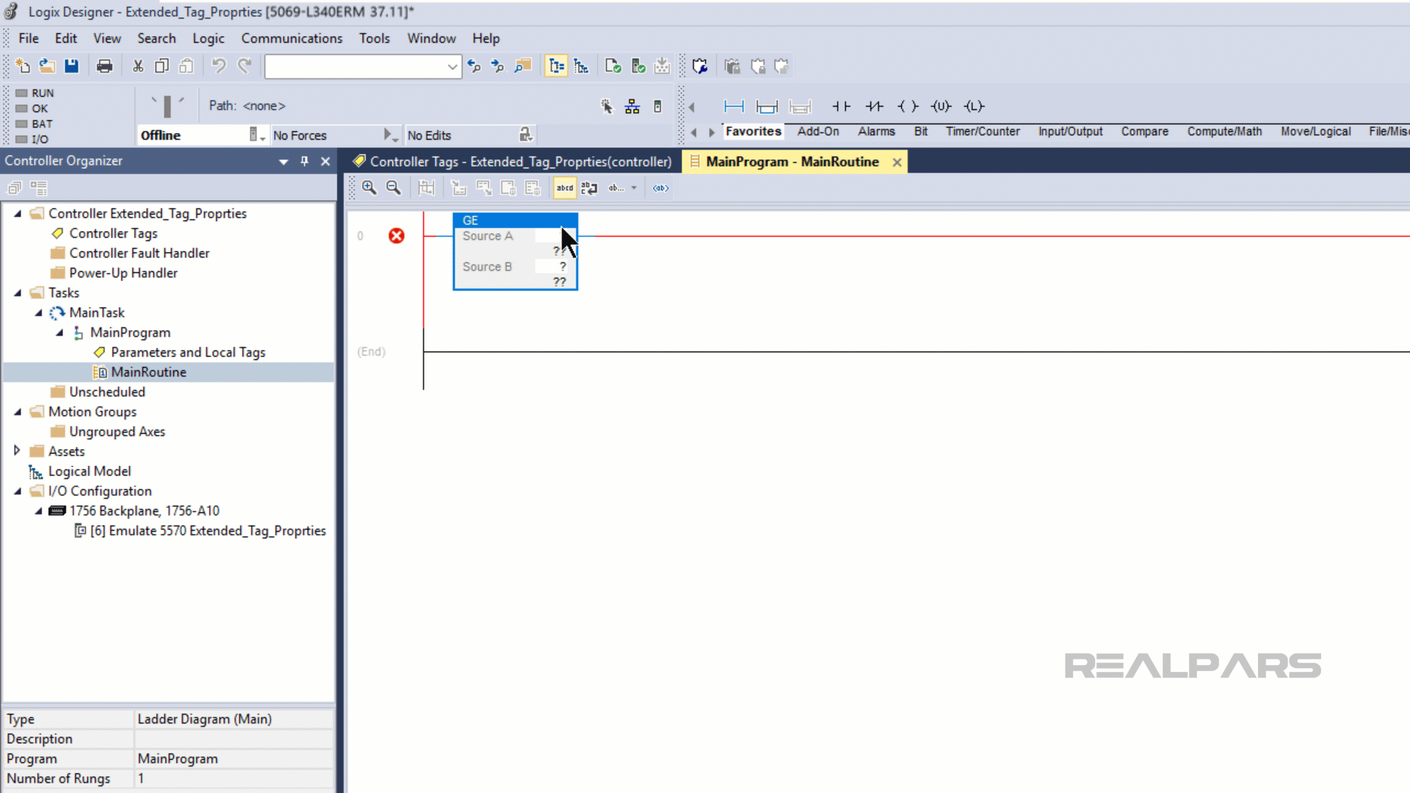Viewport: 1410px width, 793px height.
Task: Select the Compare instruction tab
Action: click(1144, 131)
